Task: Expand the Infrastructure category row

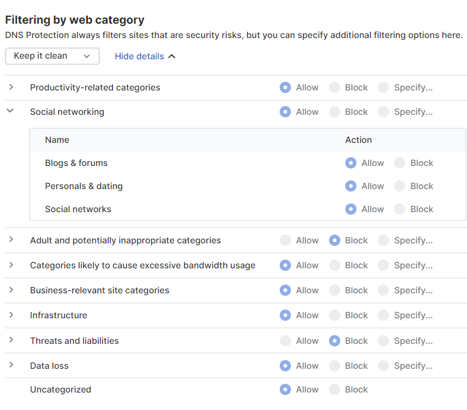Action: tap(11, 315)
